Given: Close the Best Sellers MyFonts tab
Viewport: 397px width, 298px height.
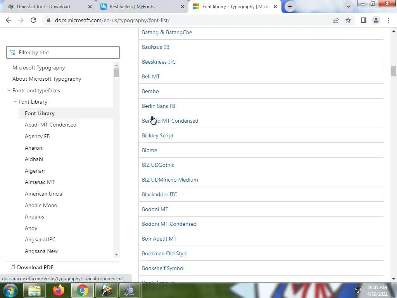Looking at the screenshot, I should pyautogui.click(x=183, y=7).
